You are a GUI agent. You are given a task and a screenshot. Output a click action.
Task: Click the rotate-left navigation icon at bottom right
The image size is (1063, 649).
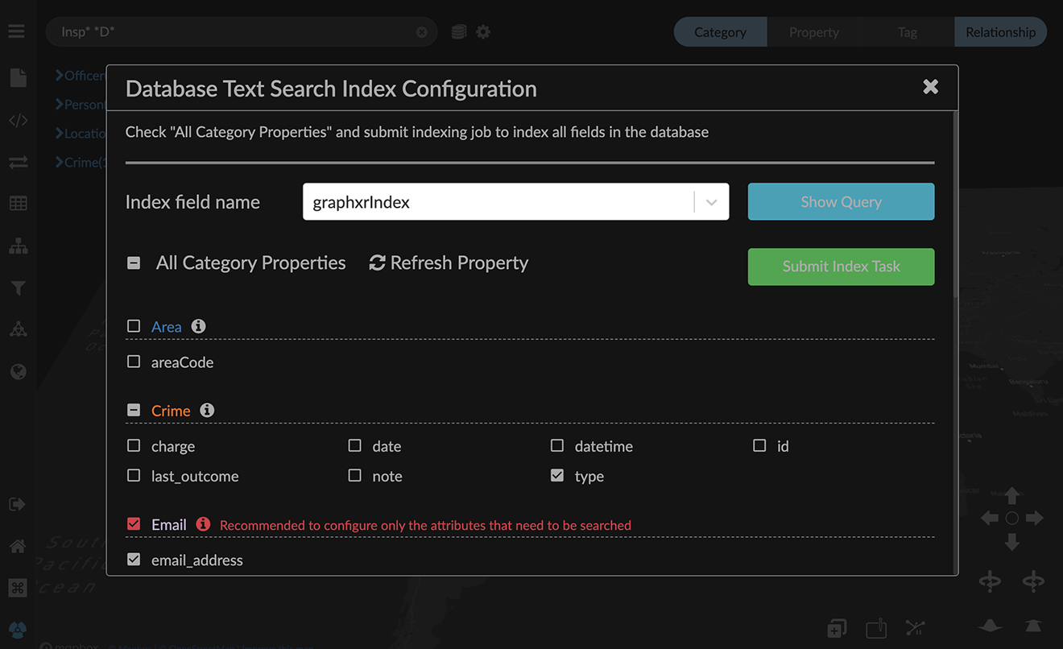990,581
